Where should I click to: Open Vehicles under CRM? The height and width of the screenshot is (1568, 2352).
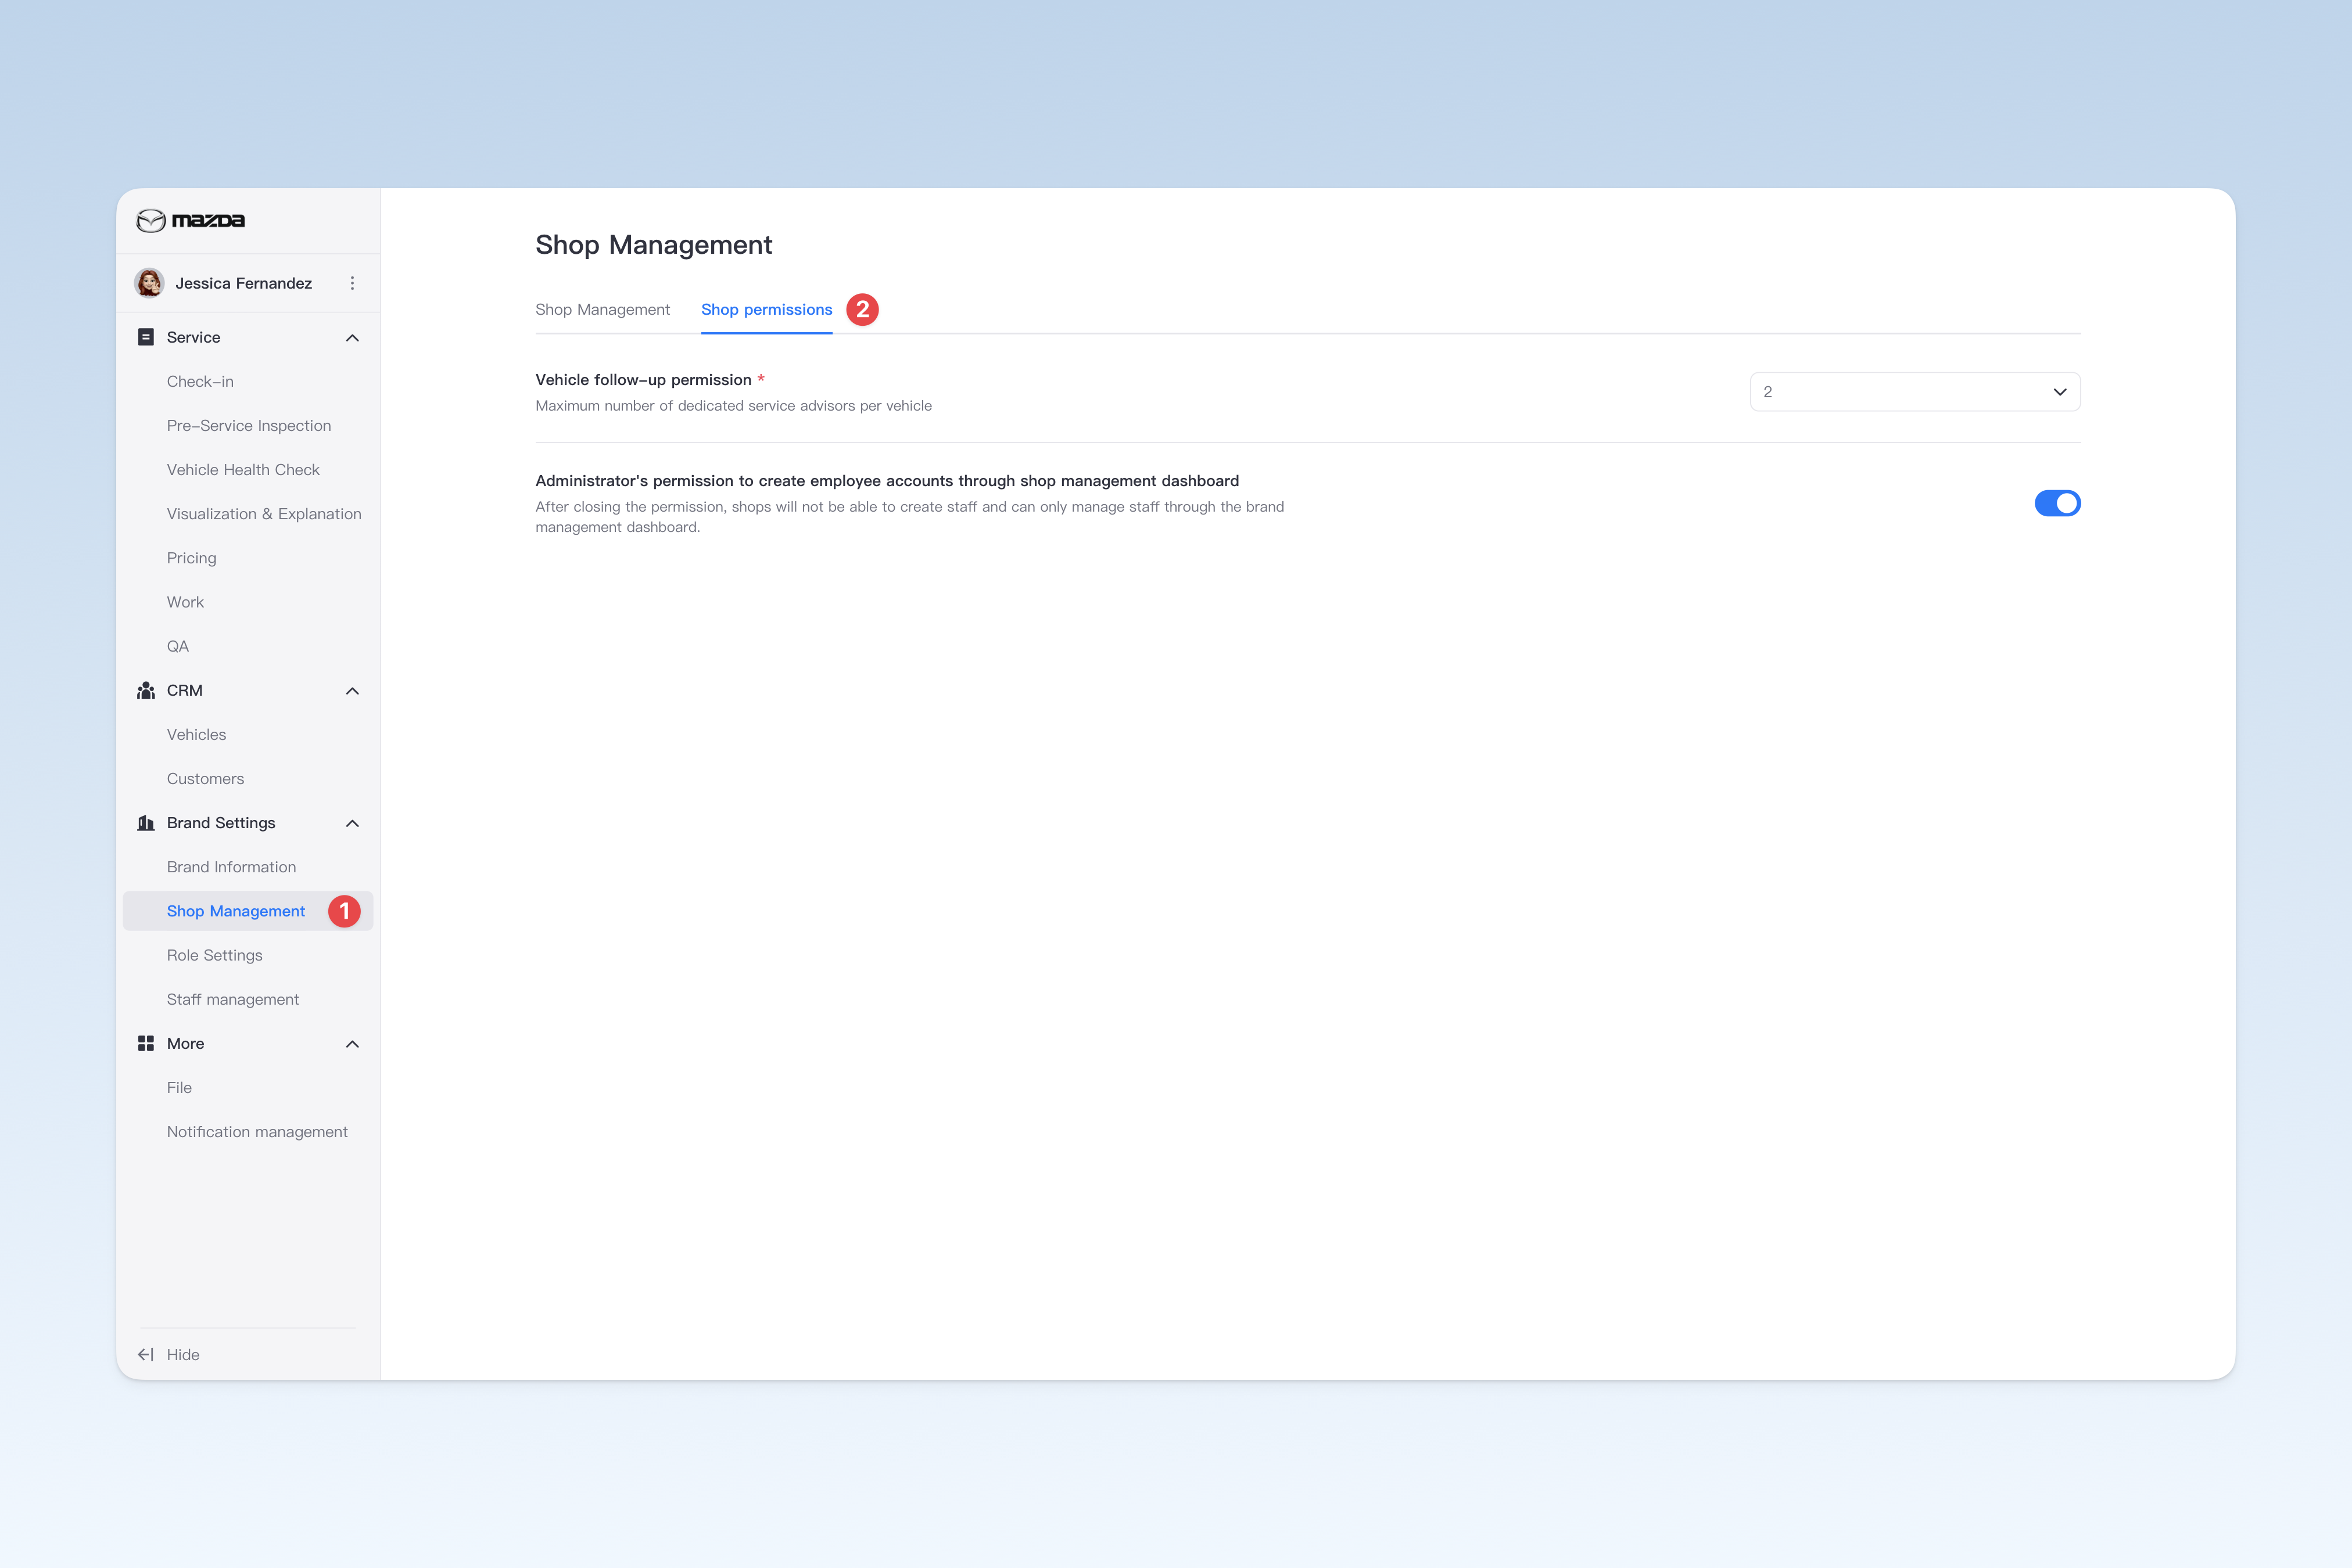click(x=196, y=734)
